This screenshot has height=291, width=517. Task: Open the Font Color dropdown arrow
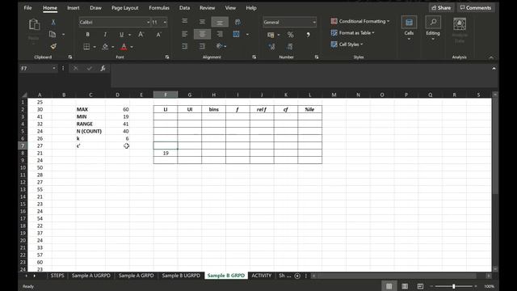pos(132,47)
